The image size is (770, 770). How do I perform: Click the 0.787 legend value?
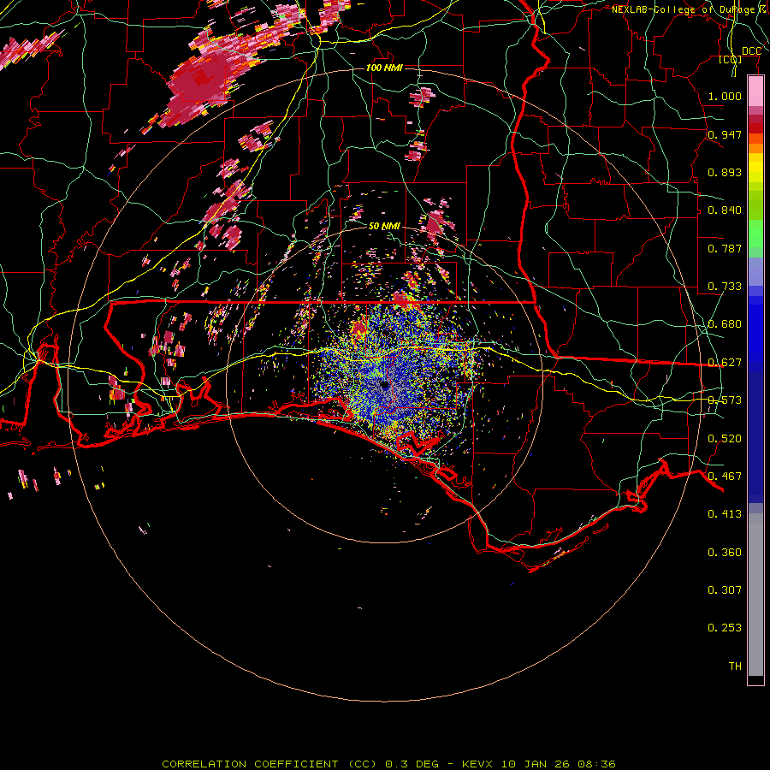point(725,248)
